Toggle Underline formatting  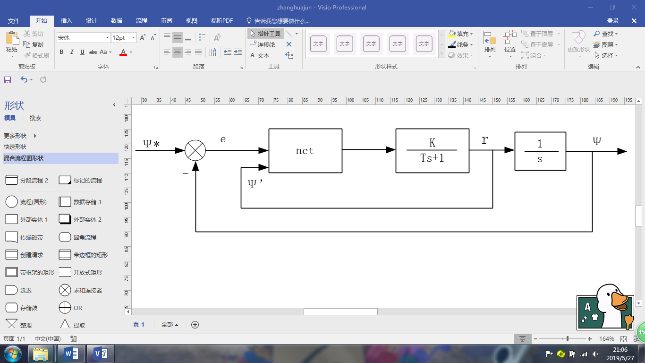click(x=82, y=52)
